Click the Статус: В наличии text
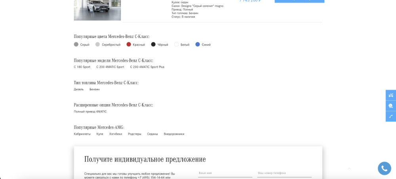Screen dimensions: 396x179 [183, 17]
